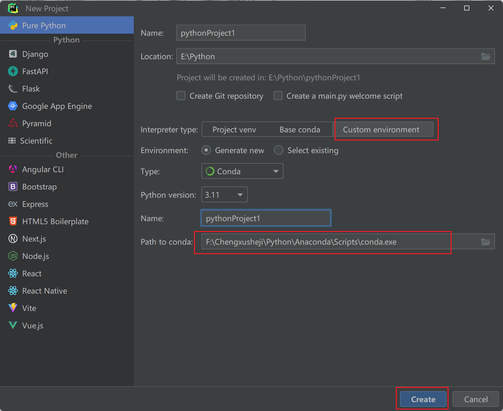Select Pyramid label in project list
The height and width of the screenshot is (411, 503).
(x=36, y=124)
